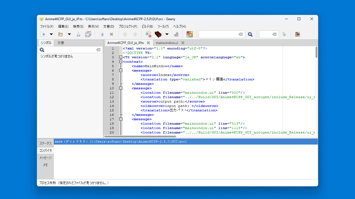Build the current file brick icon

pyautogui.click(x=158, y=34)
